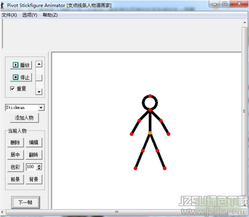The height and width of the screenshot is (217, 249).
Task: Click the 删除 (delete) button
Action: [x=15, y=142]
